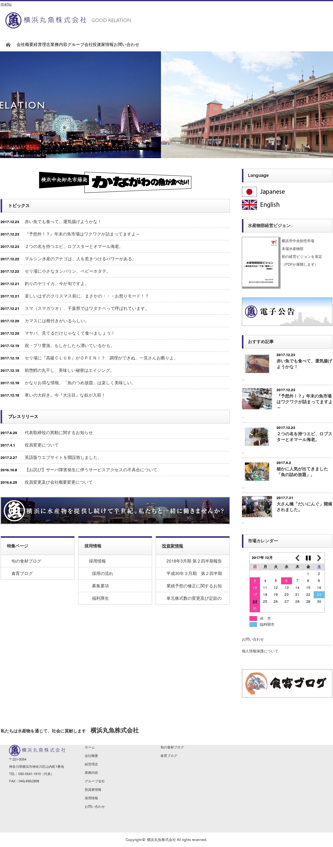
Task: Open recommended article thumbnail of red fish
Action: 257,364
